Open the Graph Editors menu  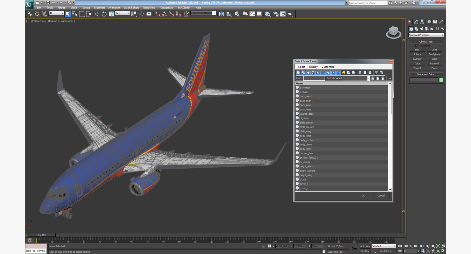[131, 8]
